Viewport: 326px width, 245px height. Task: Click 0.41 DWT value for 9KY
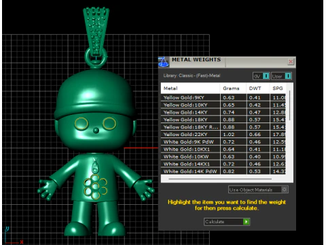[x=255, y=98]
